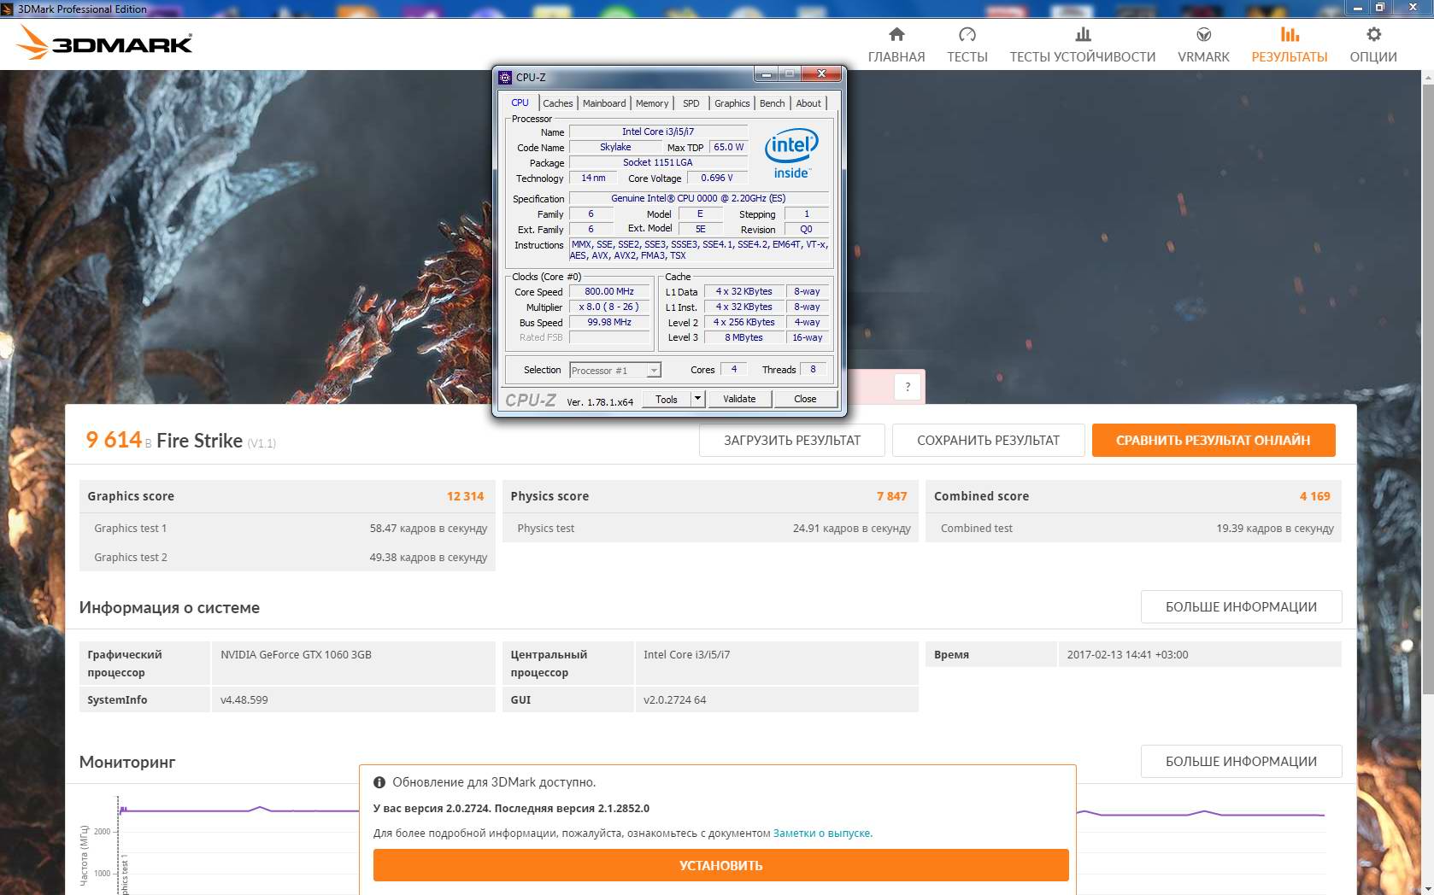Click the Core Speed 800.00 MHz field
The image size is (1434, 895).
tap(609, 291)
